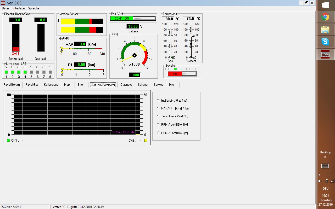This screenshot has width=335, height=209.
Task: Click gray LPG injector indicator 7
Action: pos(44,72)
